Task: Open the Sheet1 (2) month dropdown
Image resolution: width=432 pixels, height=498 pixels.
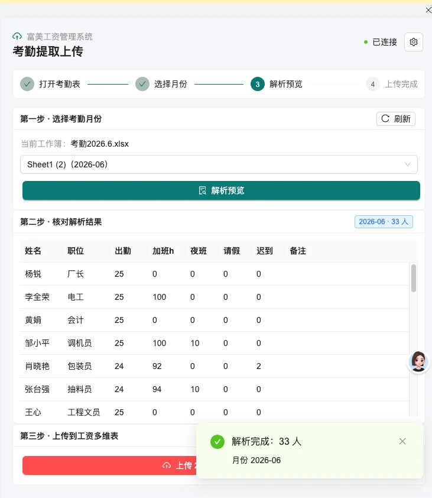Action: click(219, 164)
